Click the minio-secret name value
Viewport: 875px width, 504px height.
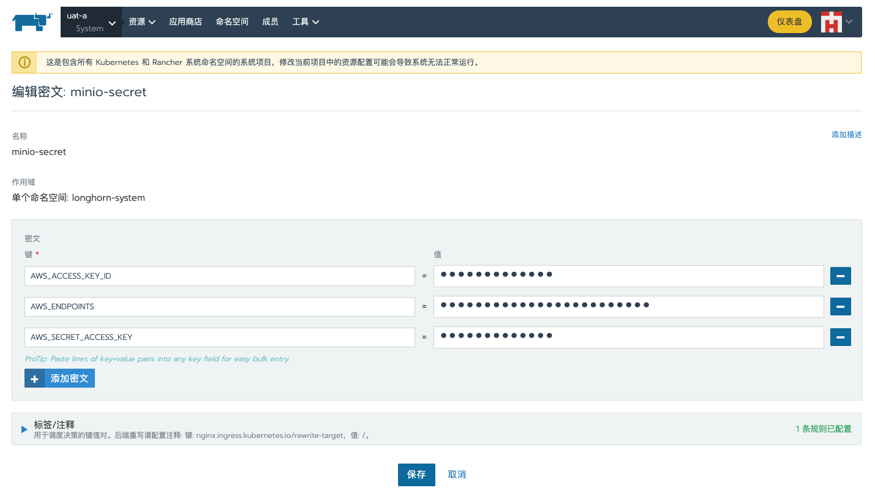pyautogui.click(x=39, y=152)
